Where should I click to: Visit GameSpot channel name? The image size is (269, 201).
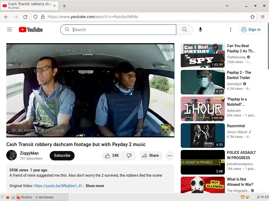[234, 84]
